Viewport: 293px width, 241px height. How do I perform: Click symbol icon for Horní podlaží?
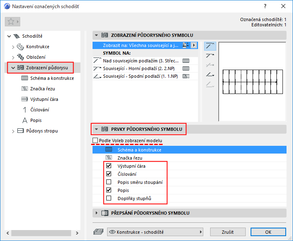[x=186, y=68]
